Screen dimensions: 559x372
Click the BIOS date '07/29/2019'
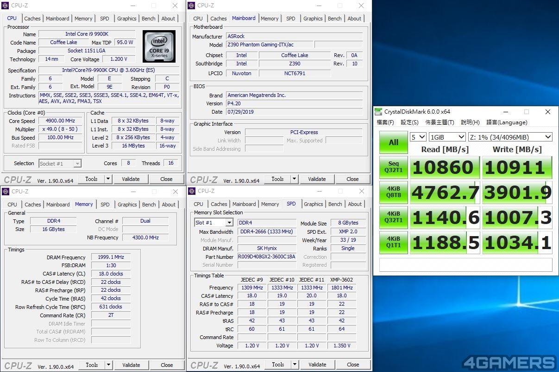(294, 112)
